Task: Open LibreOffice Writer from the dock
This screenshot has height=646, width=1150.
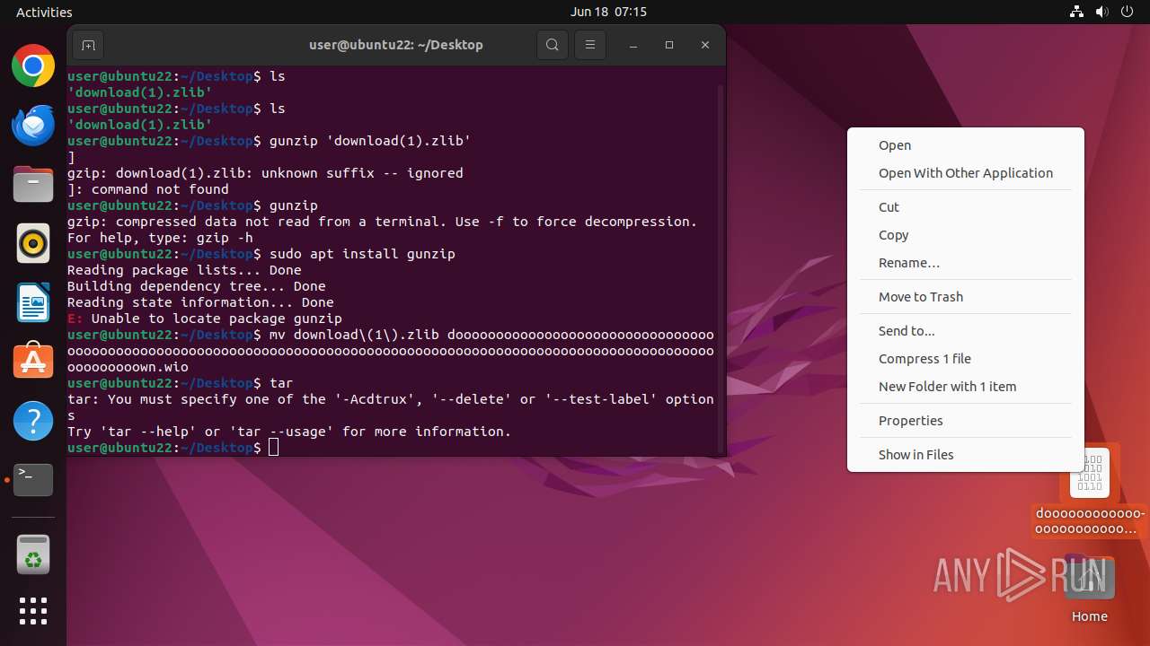Action: [33, 302]
